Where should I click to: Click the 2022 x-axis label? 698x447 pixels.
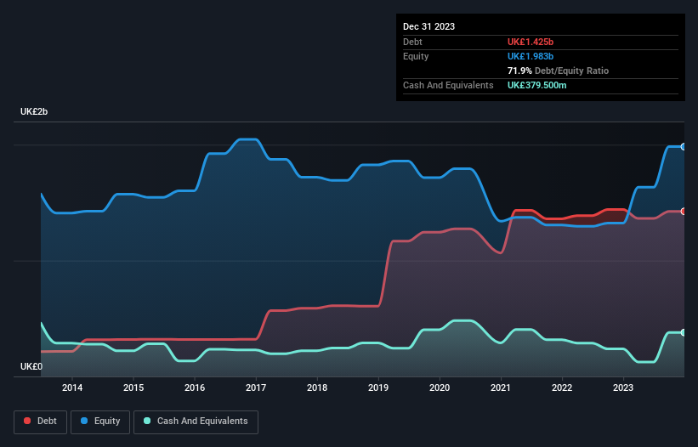click(x=562, y=388)
